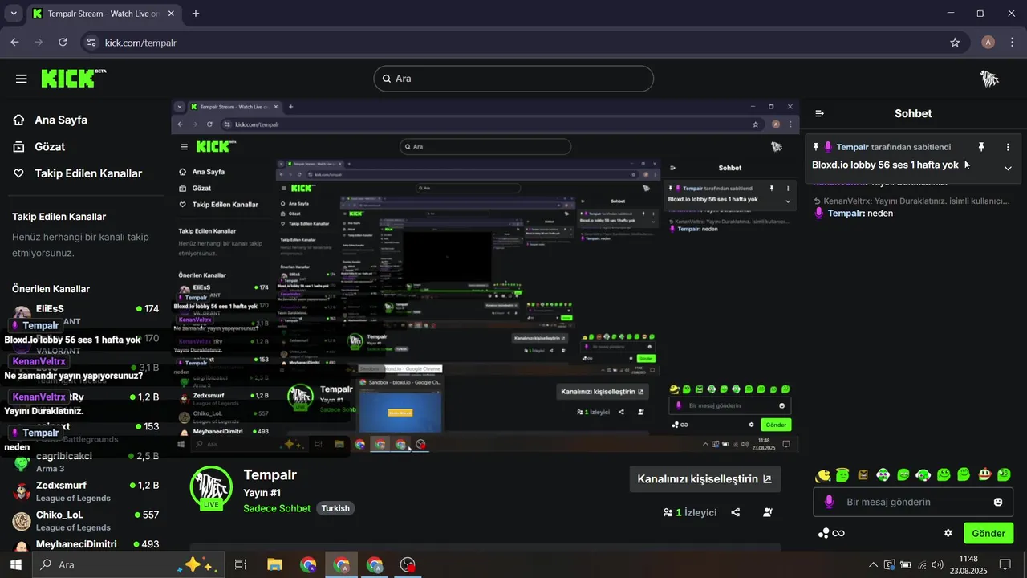Image resolution: width=1027 pixels, height=578 pixels.
Task: Click the Sohbet chat header
Action: (913, 114)
